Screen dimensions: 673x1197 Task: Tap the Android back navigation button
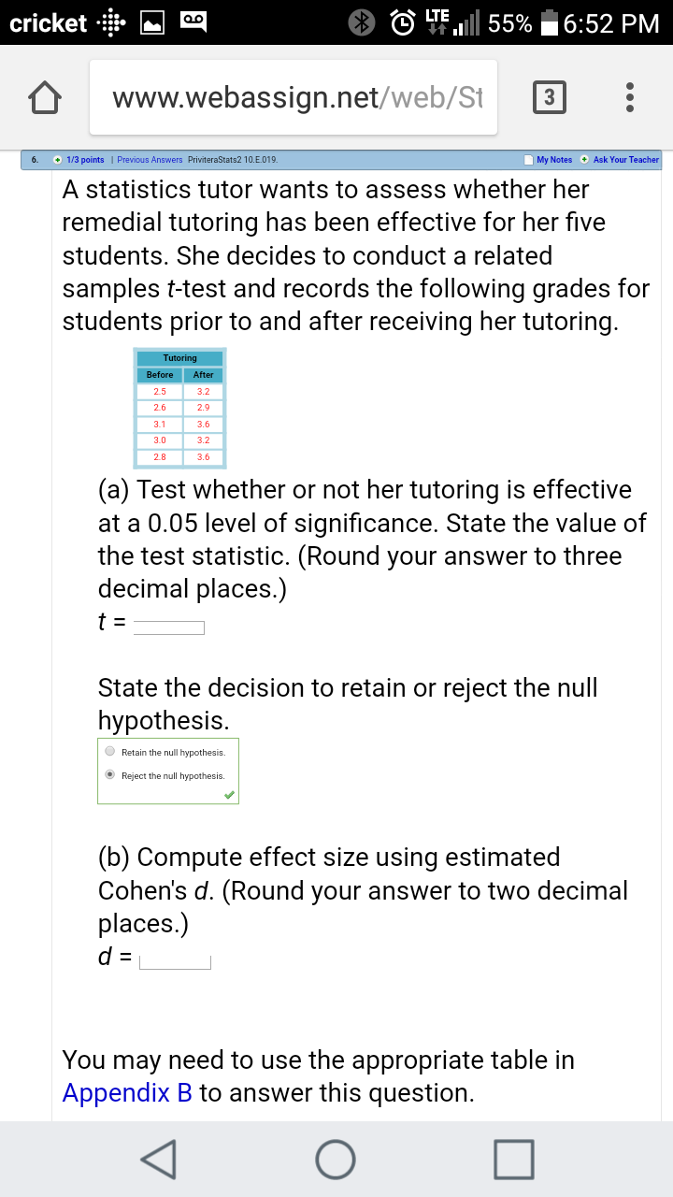tap(159, 1159)
